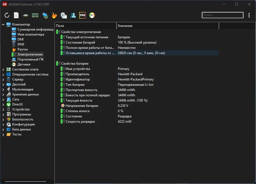The height and width of the screenshot is (184, 256).
Task: Click the Поле column header
Action: [x=86, y=26]
